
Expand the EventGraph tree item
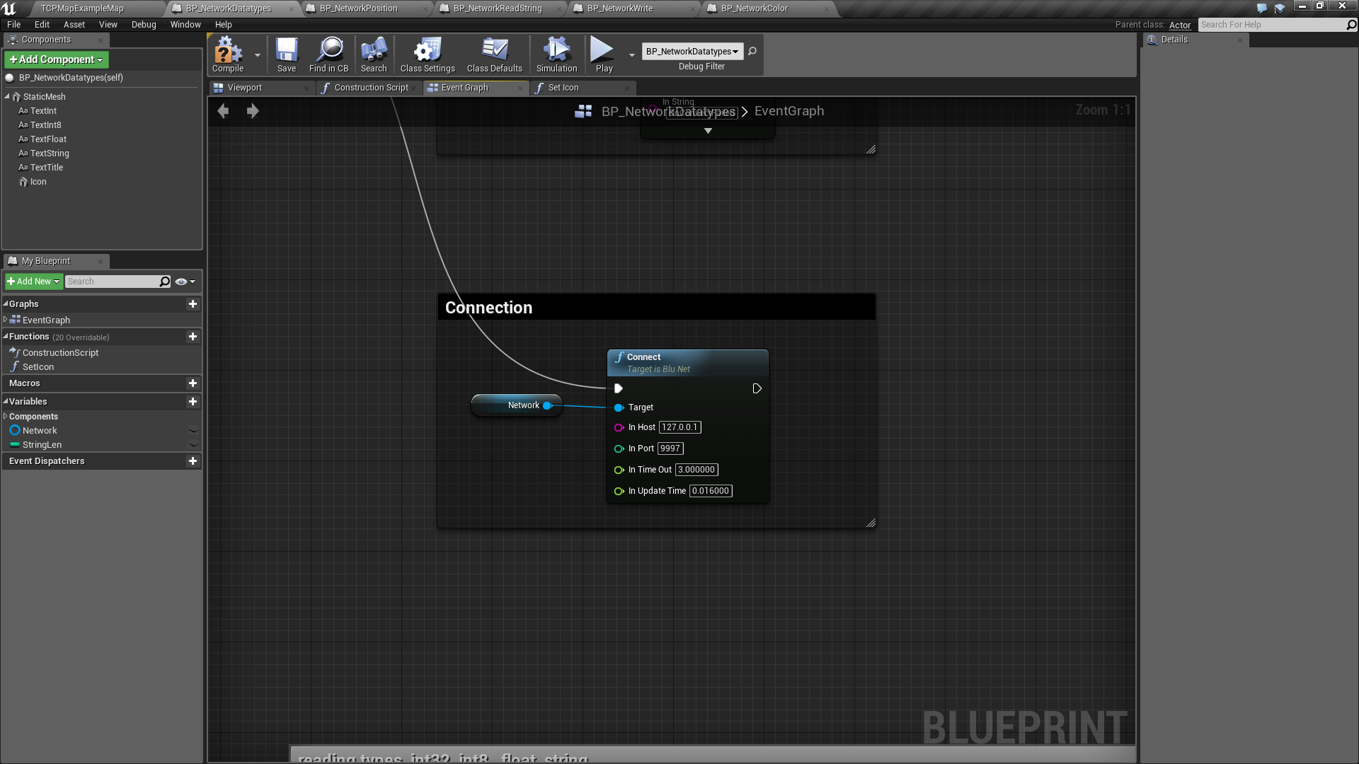[6, 320]
